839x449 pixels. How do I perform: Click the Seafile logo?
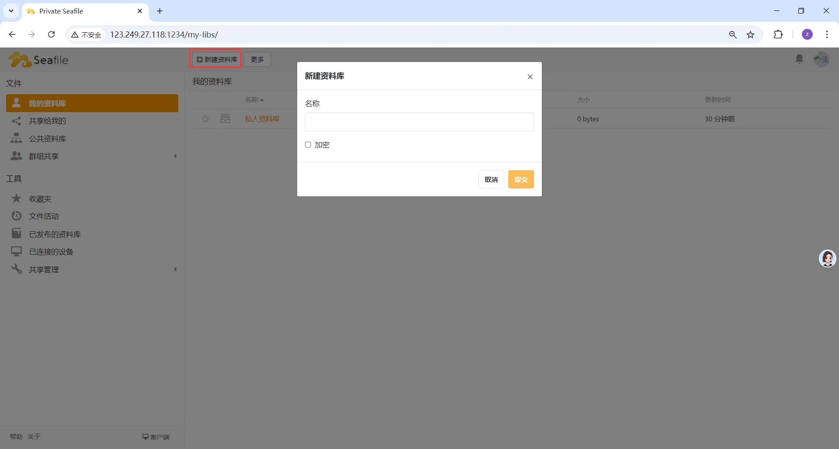[38, 60]
